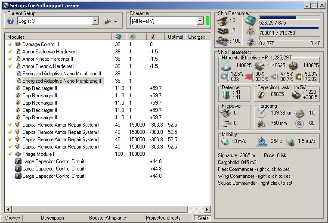Click the CPU resource icon beside 526.25 / 875
Screen dimensions: 328x223
[x=251, y=21]
